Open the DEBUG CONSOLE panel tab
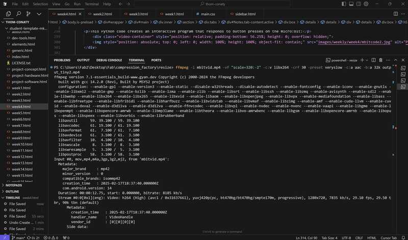 coord(109,60)
